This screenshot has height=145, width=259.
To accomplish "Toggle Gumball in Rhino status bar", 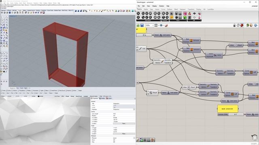I will tap(85, 96).
